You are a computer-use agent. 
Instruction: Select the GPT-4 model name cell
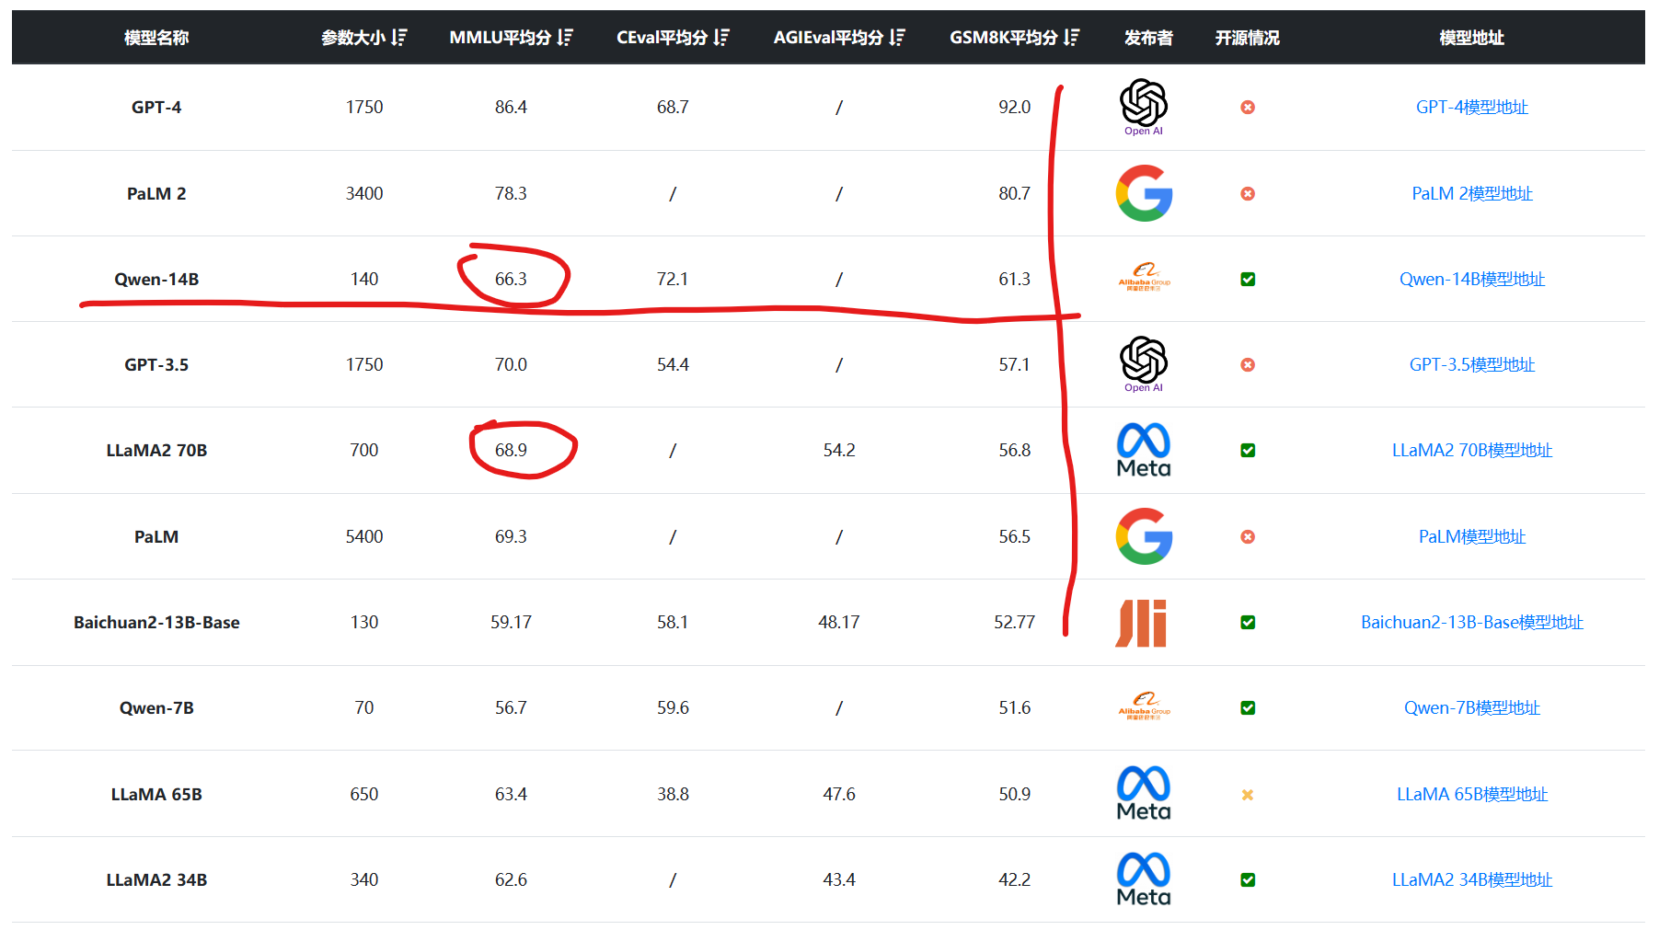pyautogui.click(x=156, y=107)
